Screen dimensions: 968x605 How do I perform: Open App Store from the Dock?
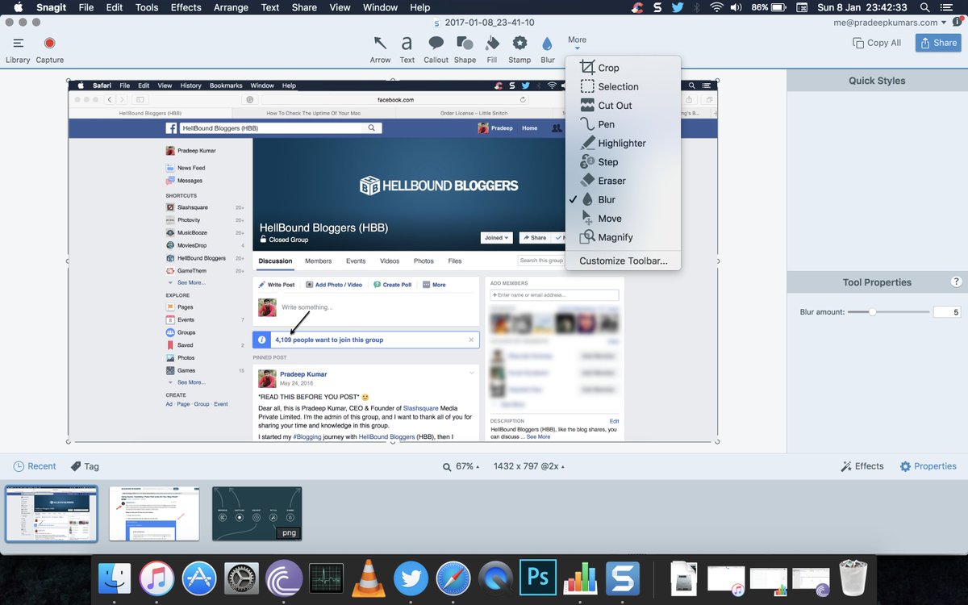[199, 578]
